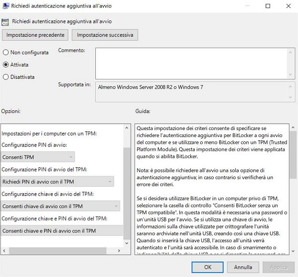298x277 pixels.
Task: Open the Consenti TPM dropdown
Action: click(38, 157)
